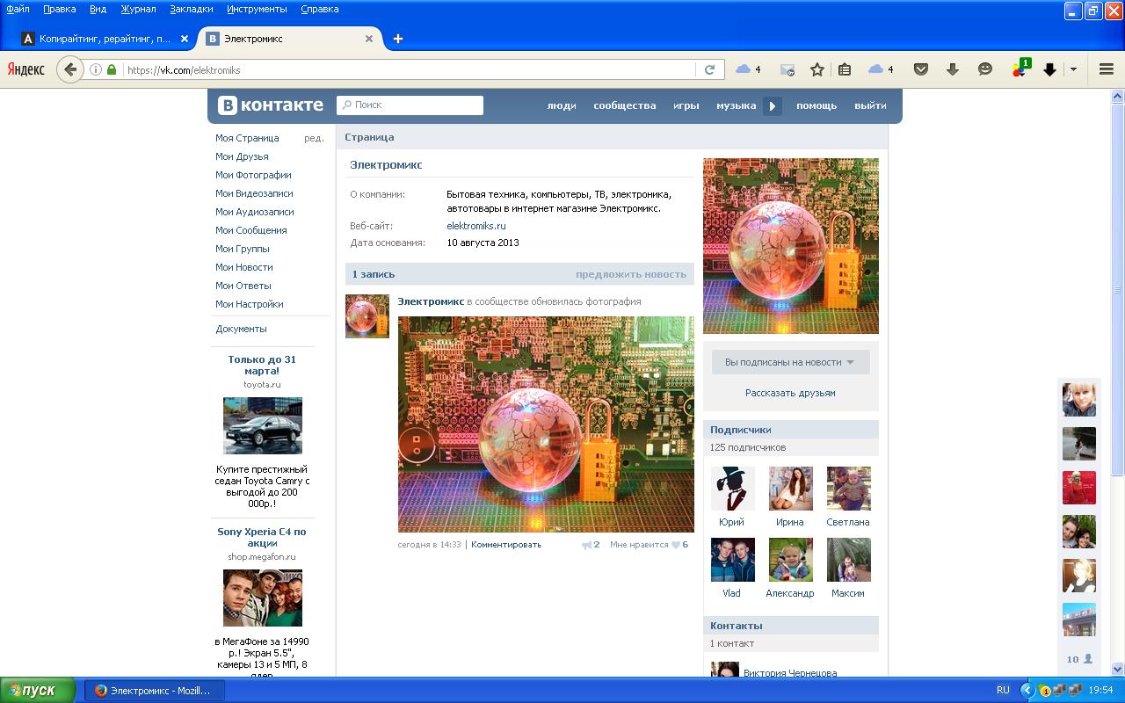Viewport: 1125px width, 703px height.
Task: Open the Правка menu
Action: click(59, 9)
